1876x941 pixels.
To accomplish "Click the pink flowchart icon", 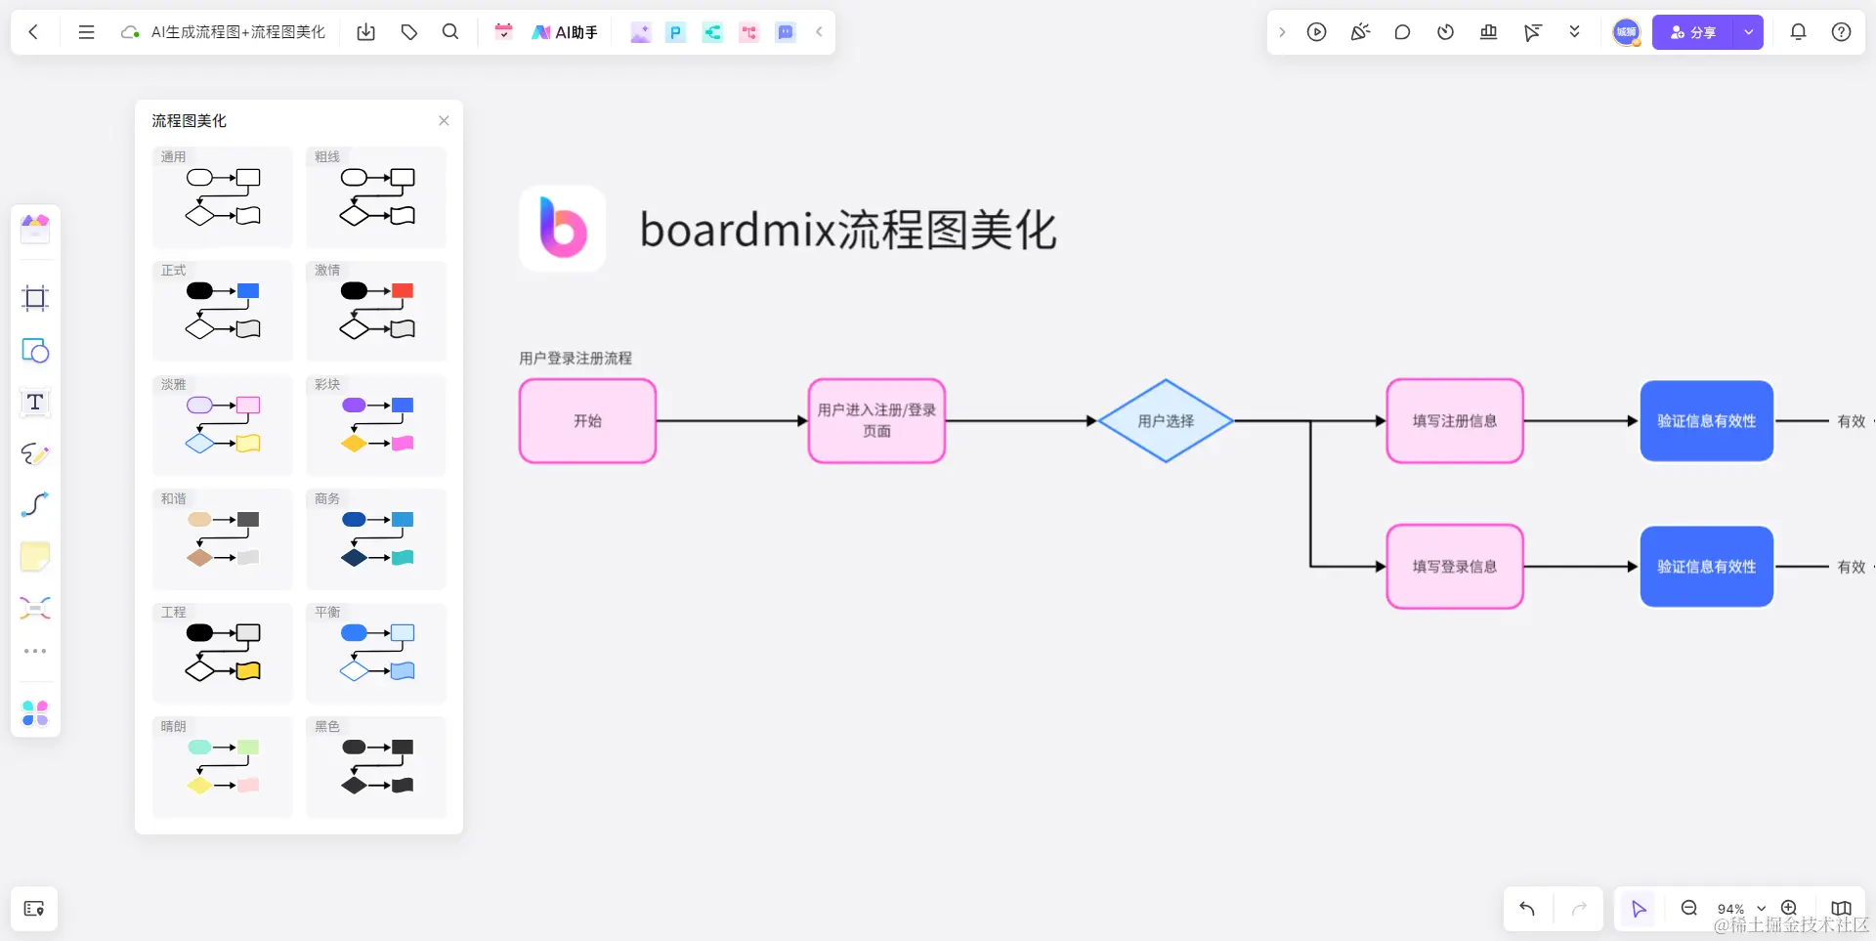I will [x=749, y=32].
